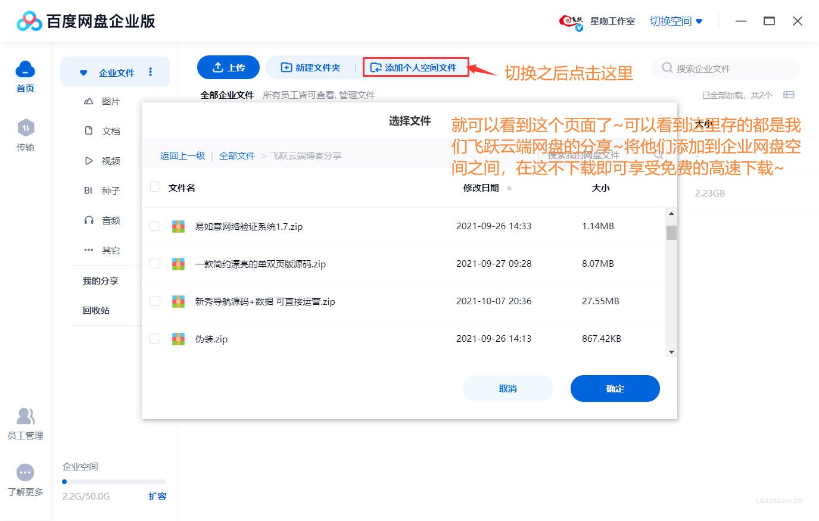Click the 2021-10-07 20:36 date cell
Screen dimensions: 819x521
494,301
